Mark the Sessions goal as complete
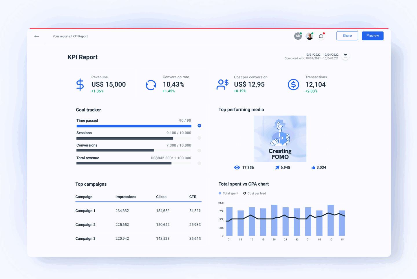Image resolution: width=417 pixels, height=279 pixels. pyautogui.click(x=199, y=138)
